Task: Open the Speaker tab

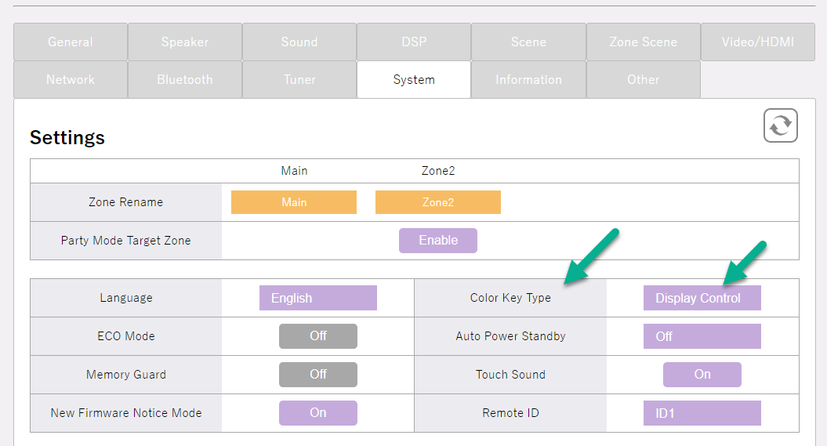Action: tap(185, 42)
